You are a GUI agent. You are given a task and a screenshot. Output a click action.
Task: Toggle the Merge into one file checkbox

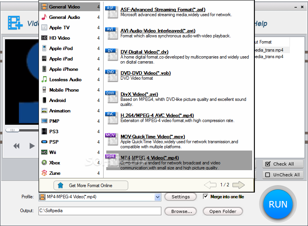click(x=206, y=196)
